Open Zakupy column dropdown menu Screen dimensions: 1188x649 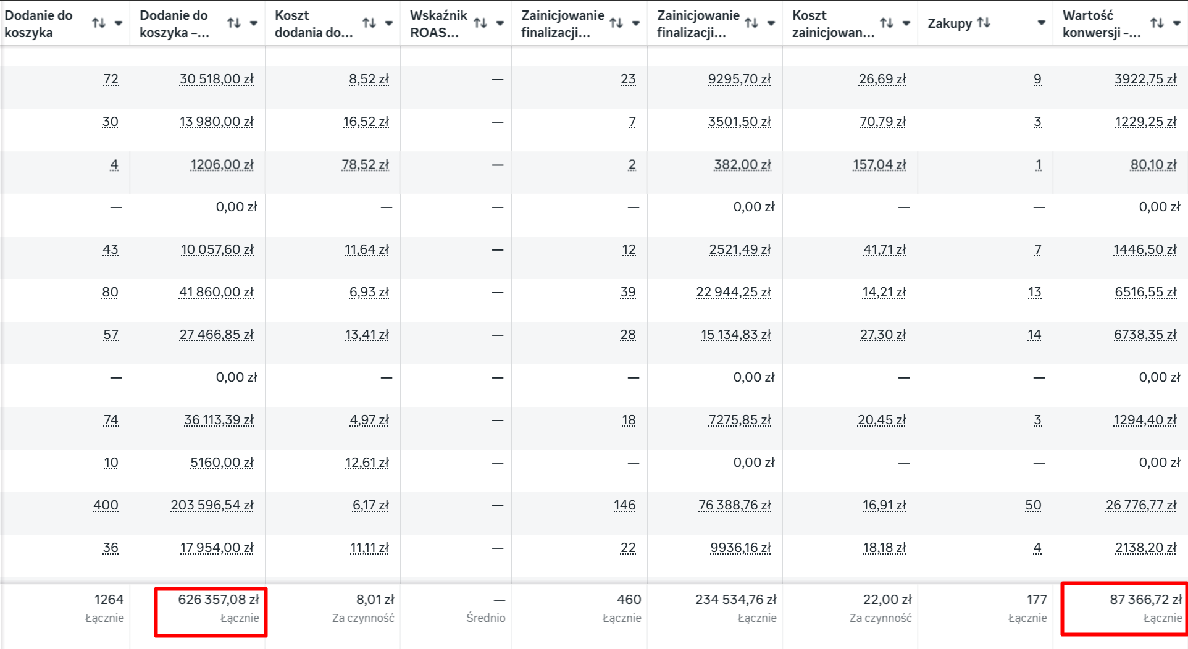(x=1042, y=23)
